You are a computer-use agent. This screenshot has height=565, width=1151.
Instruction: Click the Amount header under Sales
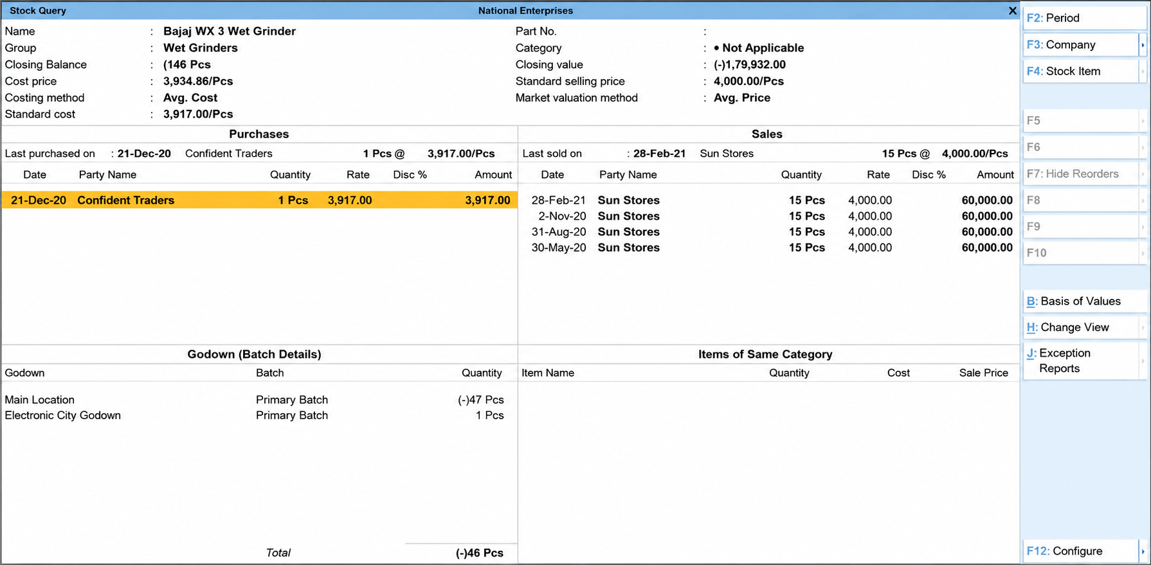(995, 175)
